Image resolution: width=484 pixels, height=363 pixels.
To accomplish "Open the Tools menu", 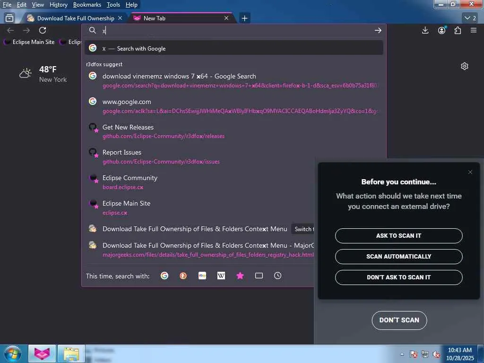I will [x=113, y=5].
